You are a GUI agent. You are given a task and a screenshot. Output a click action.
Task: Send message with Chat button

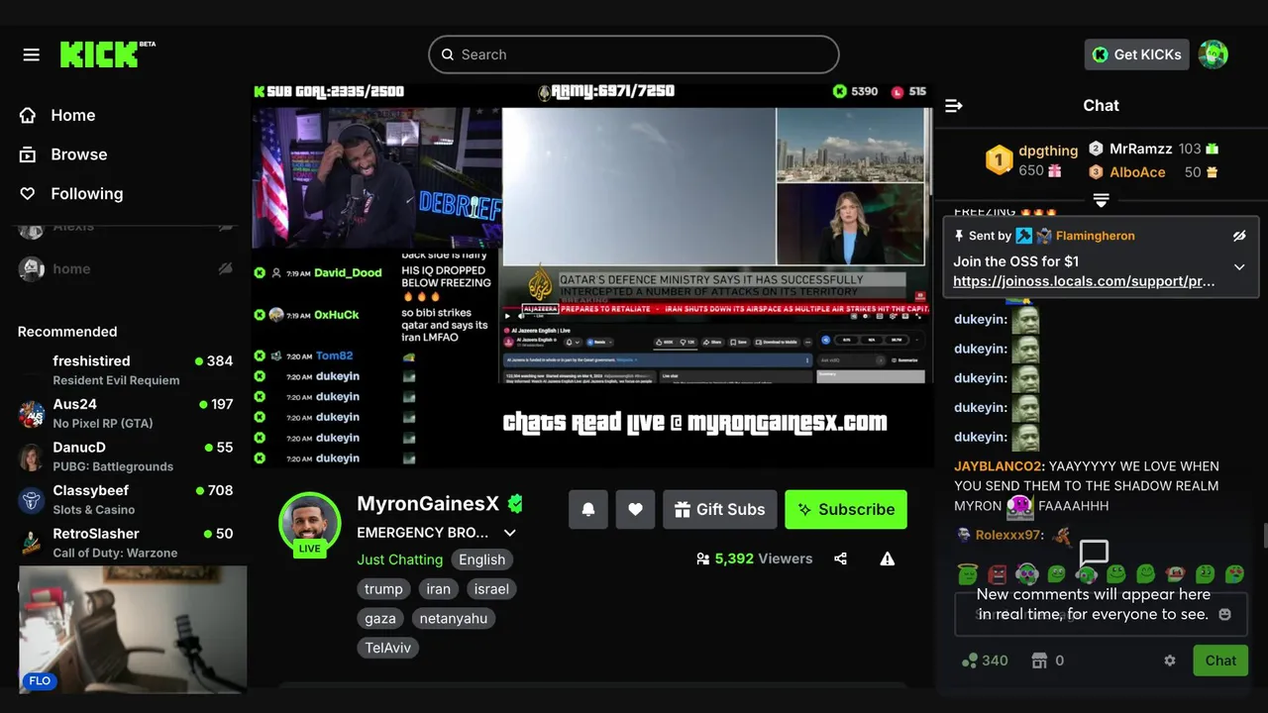(x=1220, y=661)
